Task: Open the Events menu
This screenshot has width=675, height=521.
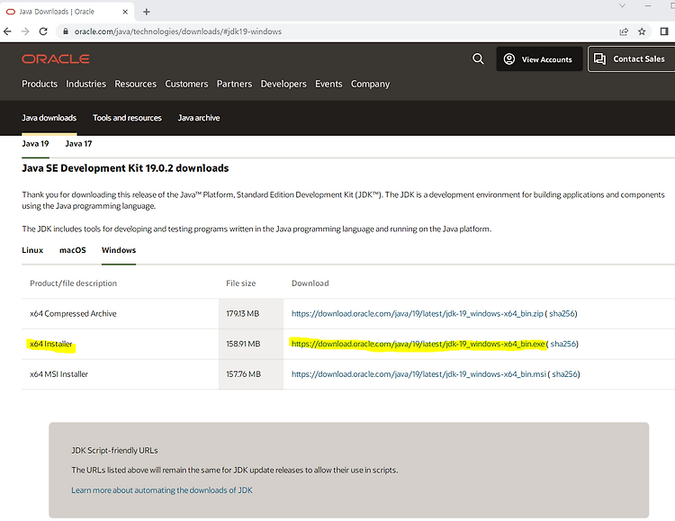Action: click(328, 84)
